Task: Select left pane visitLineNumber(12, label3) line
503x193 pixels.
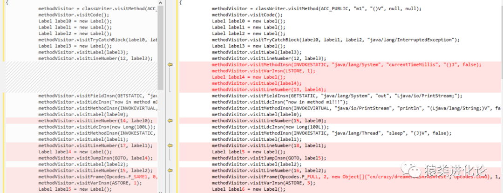Action: tap(95, 58)
